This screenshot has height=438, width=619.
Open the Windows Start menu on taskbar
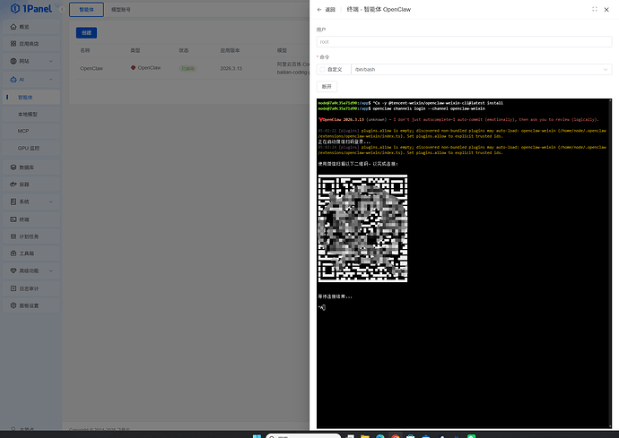pyautogui.click(x=259, y=435)
